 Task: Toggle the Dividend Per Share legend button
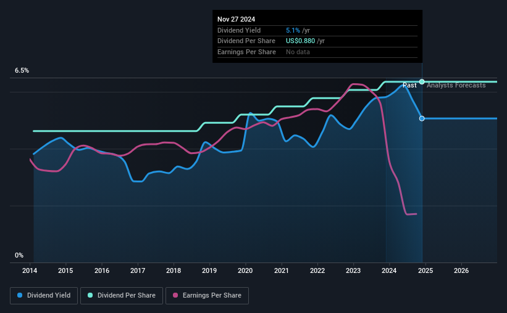pyautogui.click(x=122, y=296)
